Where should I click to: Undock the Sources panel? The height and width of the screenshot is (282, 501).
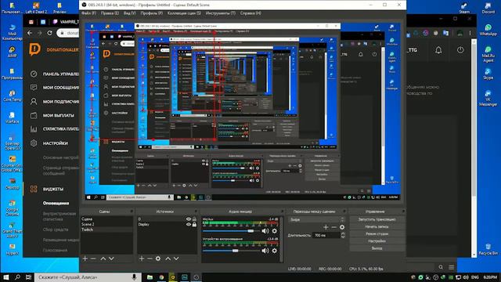pos(196,211)
